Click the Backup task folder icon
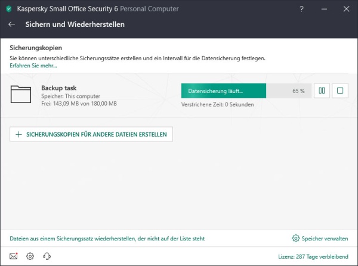 21,94
